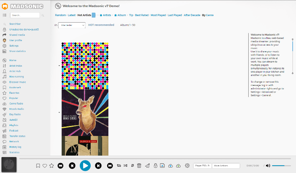Click the Genre Radio icon
The image size is (296, 173).
coord(4,104)
